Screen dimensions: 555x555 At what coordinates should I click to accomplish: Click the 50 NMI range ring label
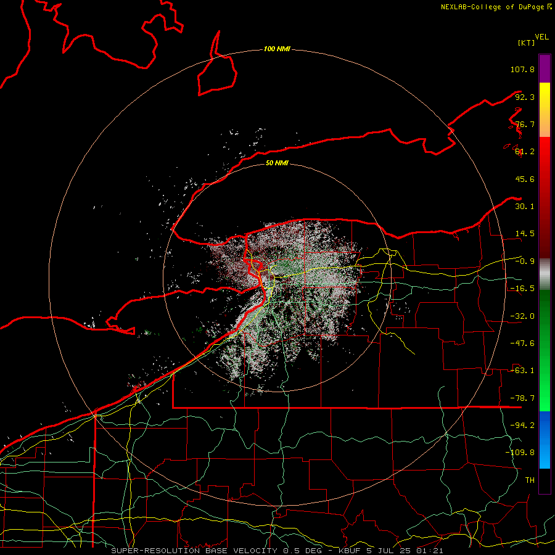(277, 163)
